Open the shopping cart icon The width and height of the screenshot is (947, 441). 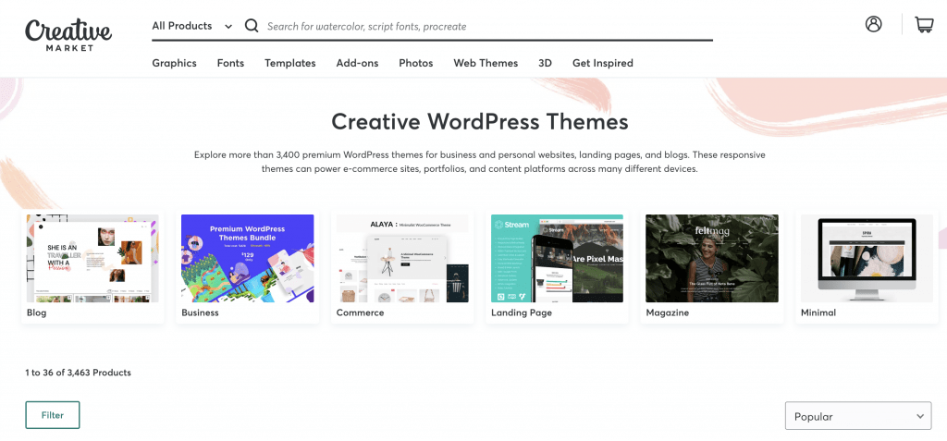click(x=924, y=25)
